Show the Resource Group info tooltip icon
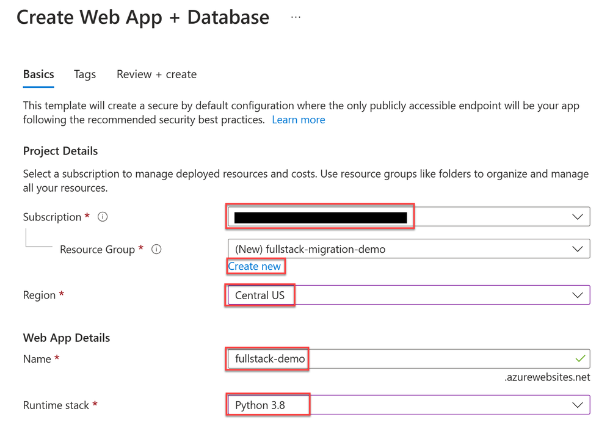610x431 pixels. tap(156, 249)
